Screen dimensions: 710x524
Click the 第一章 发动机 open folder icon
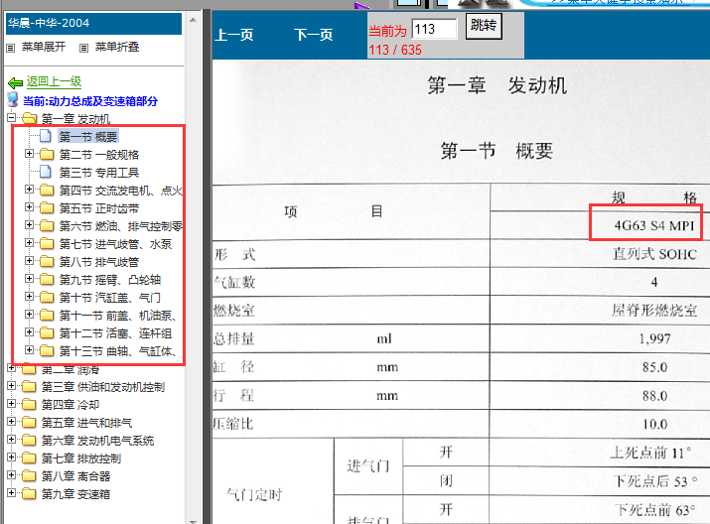click(x=28, y=119)
